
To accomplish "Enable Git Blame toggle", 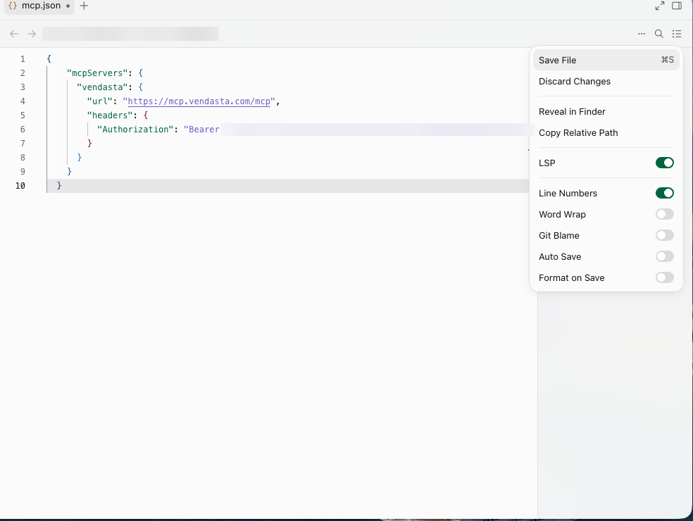I will pos(664,236).
